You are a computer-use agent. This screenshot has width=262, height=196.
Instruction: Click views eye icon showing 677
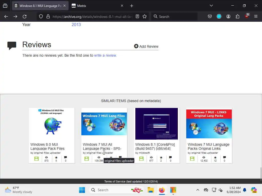pyautogui.click(x=151, y=157)
